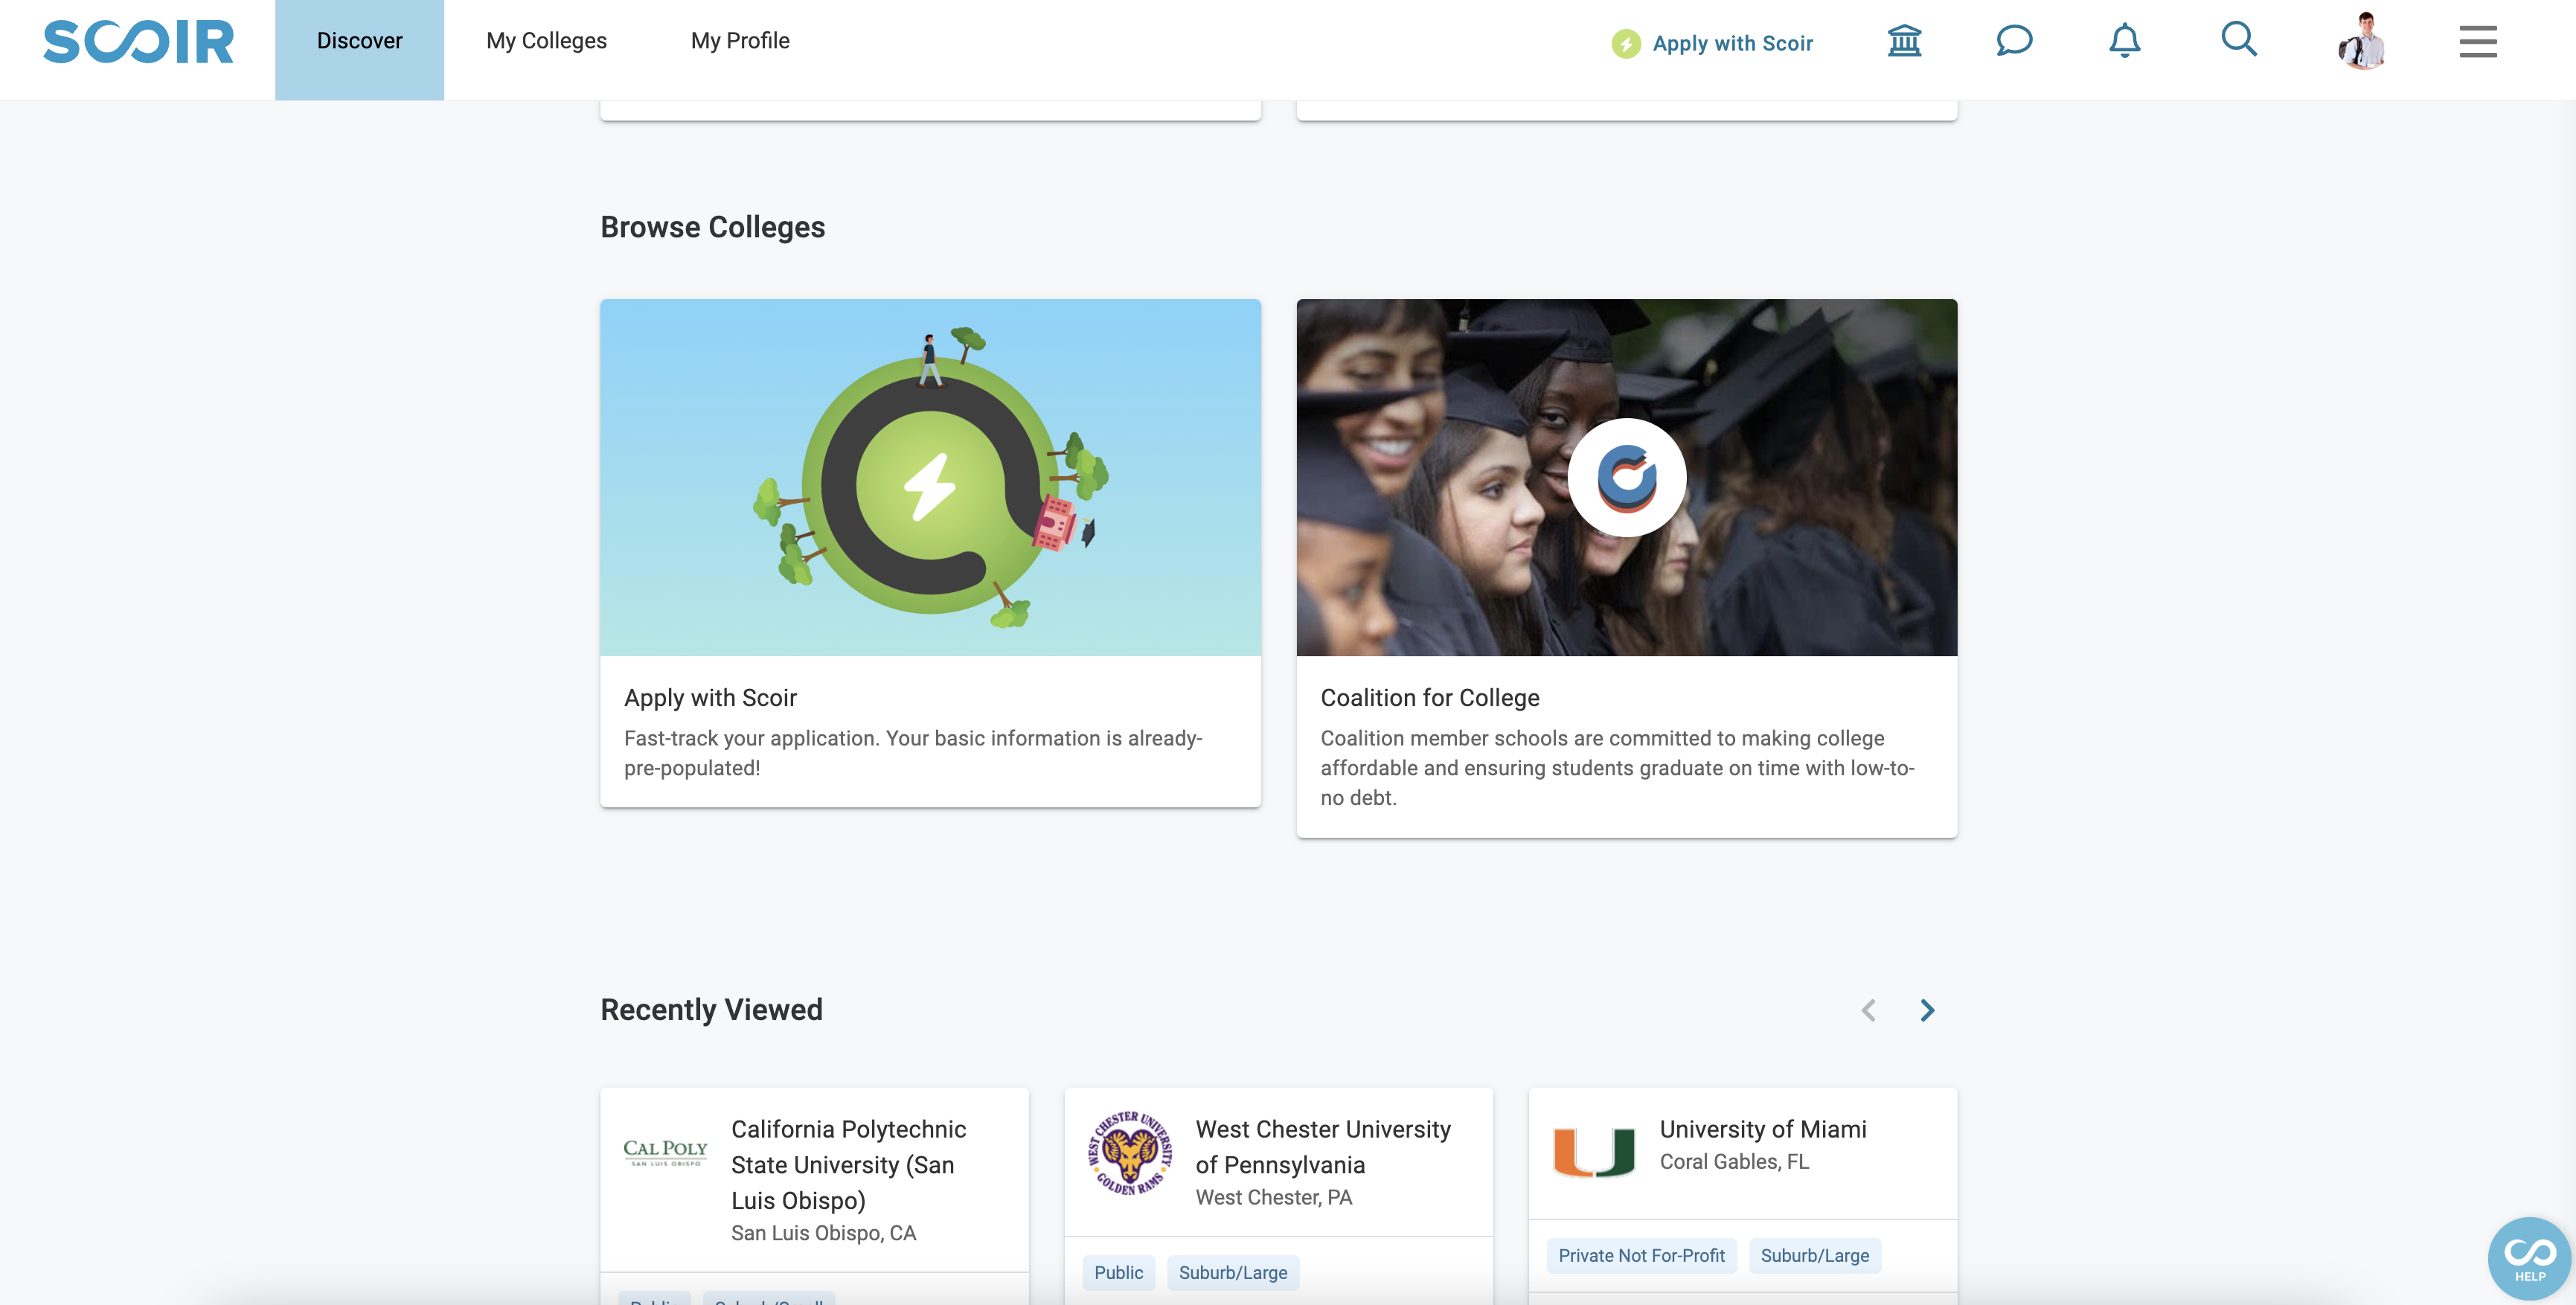
Task: Click 'West Chester, PA' location text
Action: click(x=1273, y=1197)
